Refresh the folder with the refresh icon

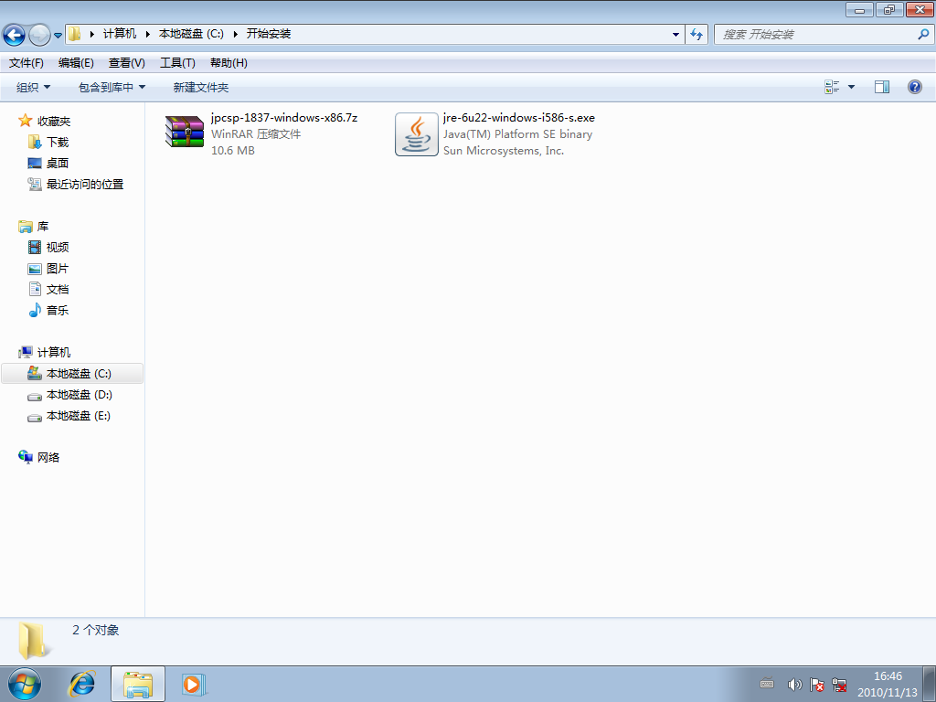[697, 35]
